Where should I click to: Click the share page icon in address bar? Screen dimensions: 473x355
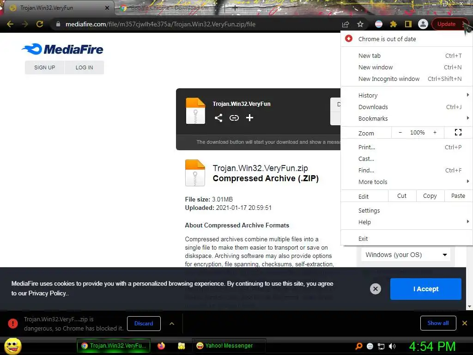tap(346, 24)
